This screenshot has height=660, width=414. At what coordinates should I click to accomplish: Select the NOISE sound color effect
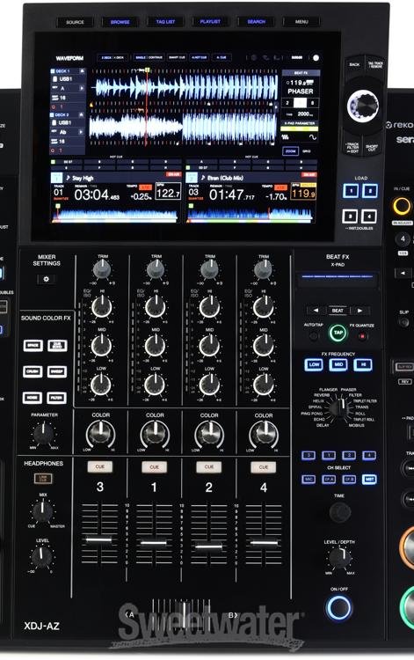point(33,398)
